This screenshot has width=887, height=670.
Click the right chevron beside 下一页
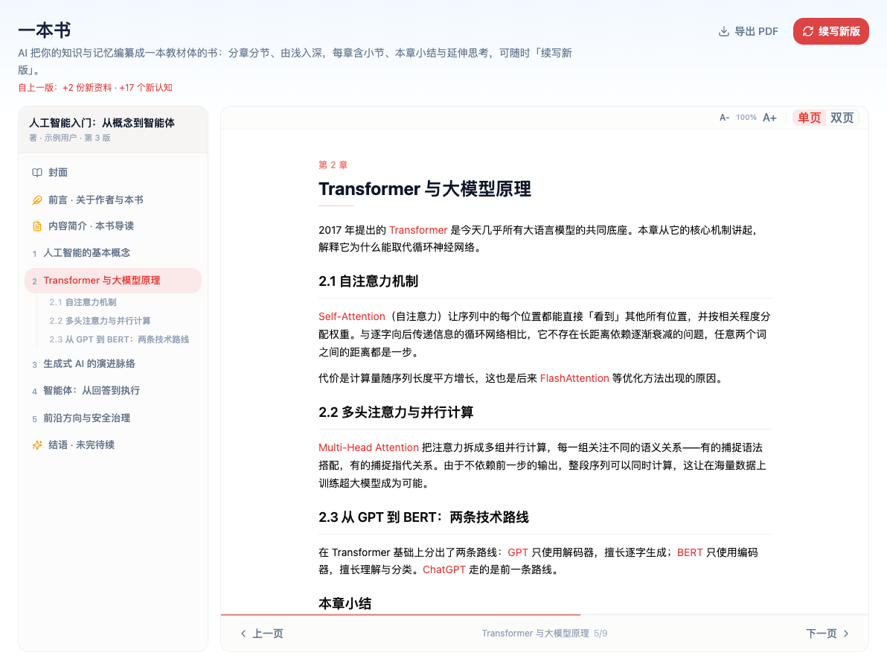point(846,634)
